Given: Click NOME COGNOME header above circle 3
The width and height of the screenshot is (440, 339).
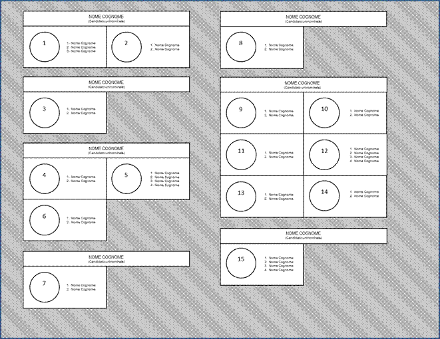Looking at the screenshot, I should [x=107, y=84].
